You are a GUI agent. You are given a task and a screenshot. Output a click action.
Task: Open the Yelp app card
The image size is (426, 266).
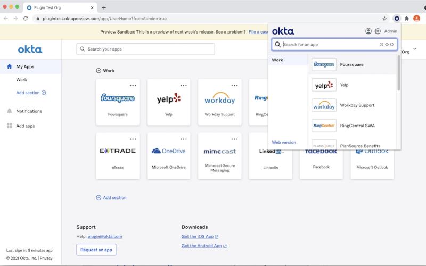pos(169,102)
